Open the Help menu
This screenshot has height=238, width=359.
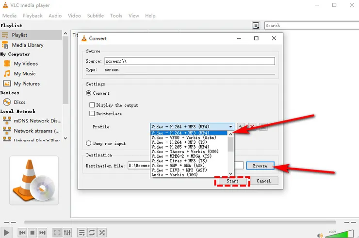point(150,16)
